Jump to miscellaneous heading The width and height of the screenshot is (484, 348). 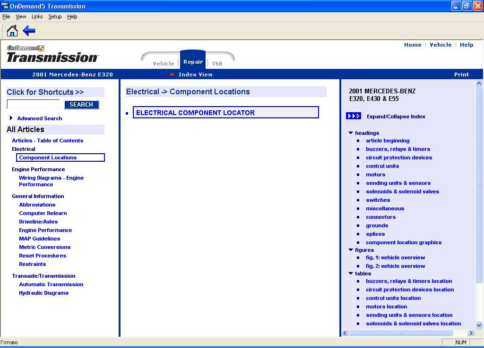(385, 208)
